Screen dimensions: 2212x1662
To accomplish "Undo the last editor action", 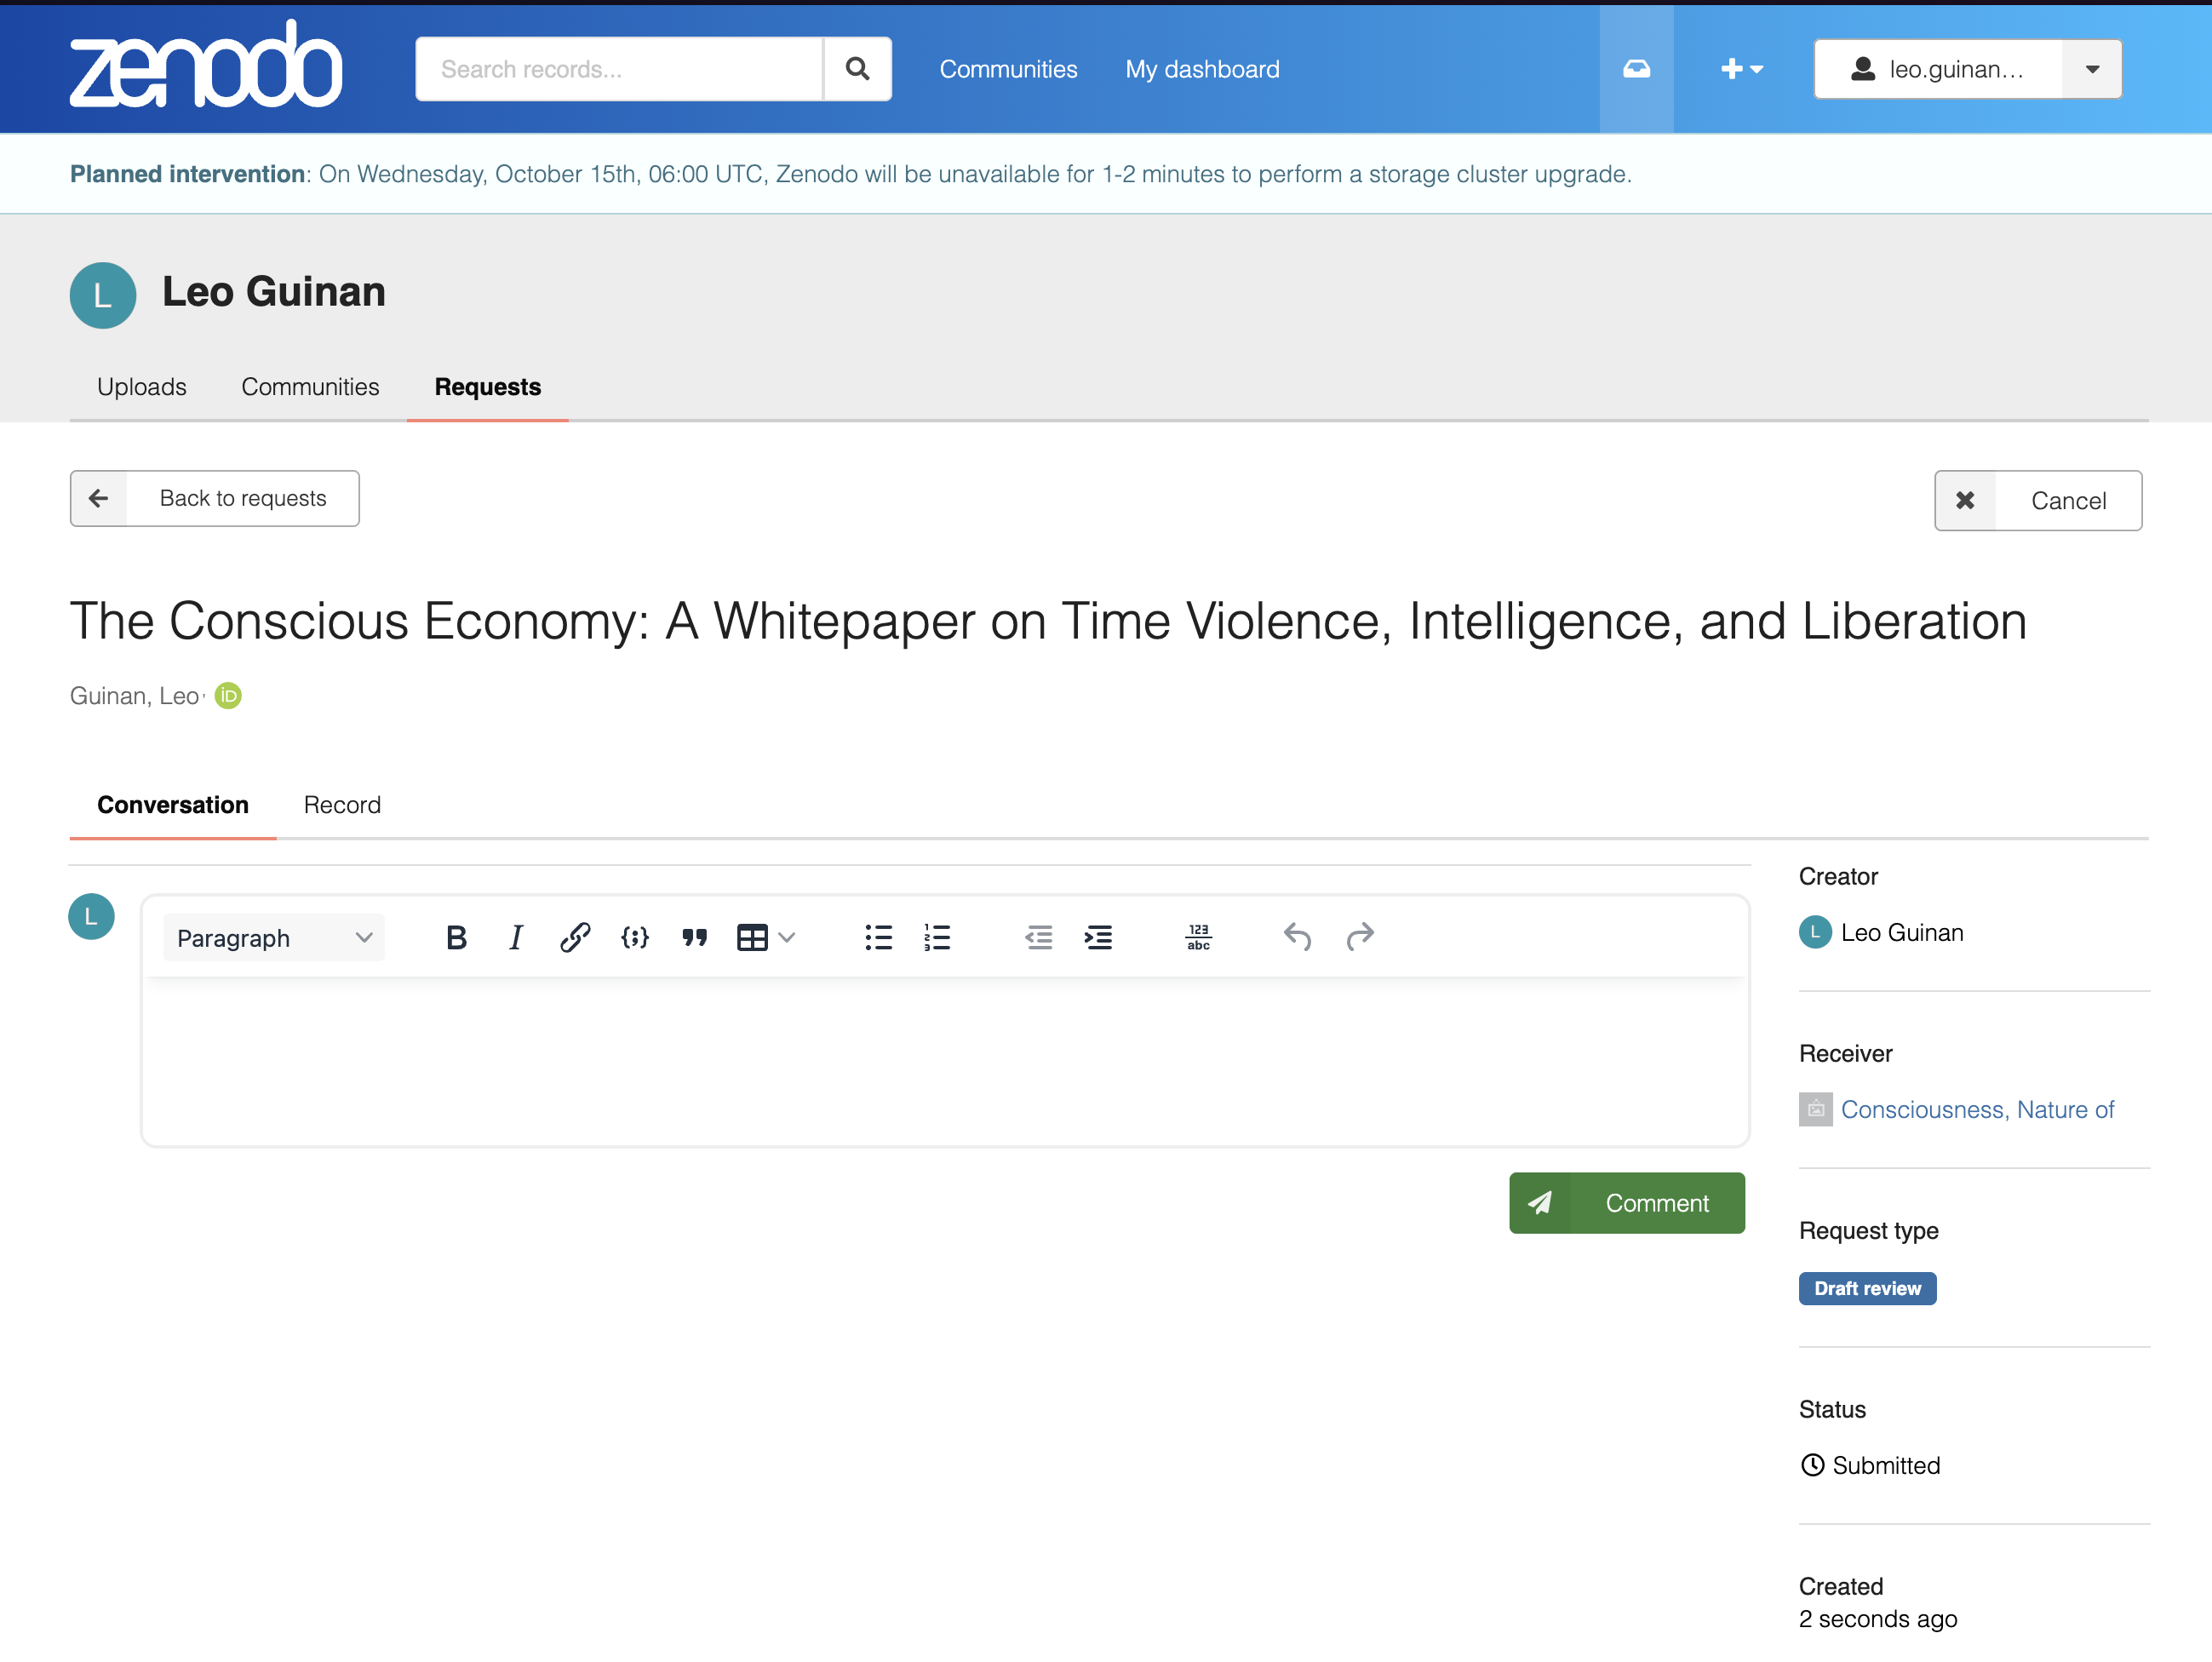I will point(1297,937).
